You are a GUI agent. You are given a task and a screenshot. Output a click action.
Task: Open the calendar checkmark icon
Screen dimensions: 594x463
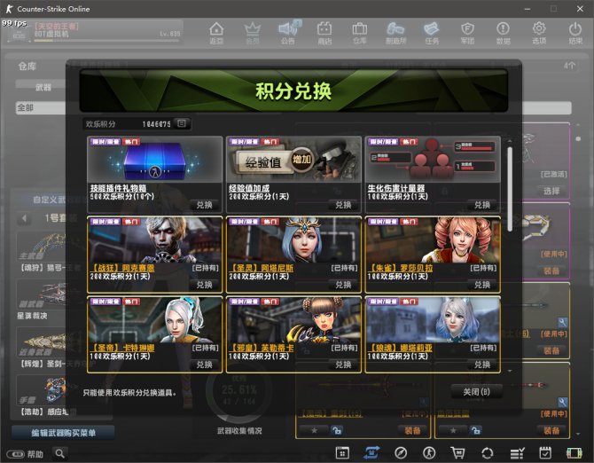[x=545, y=452]
